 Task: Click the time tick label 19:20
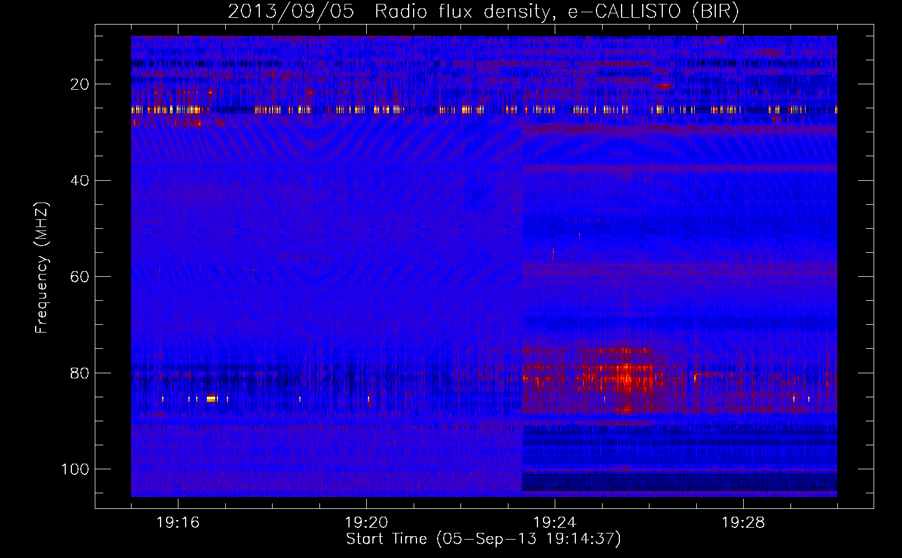(366, 523)
